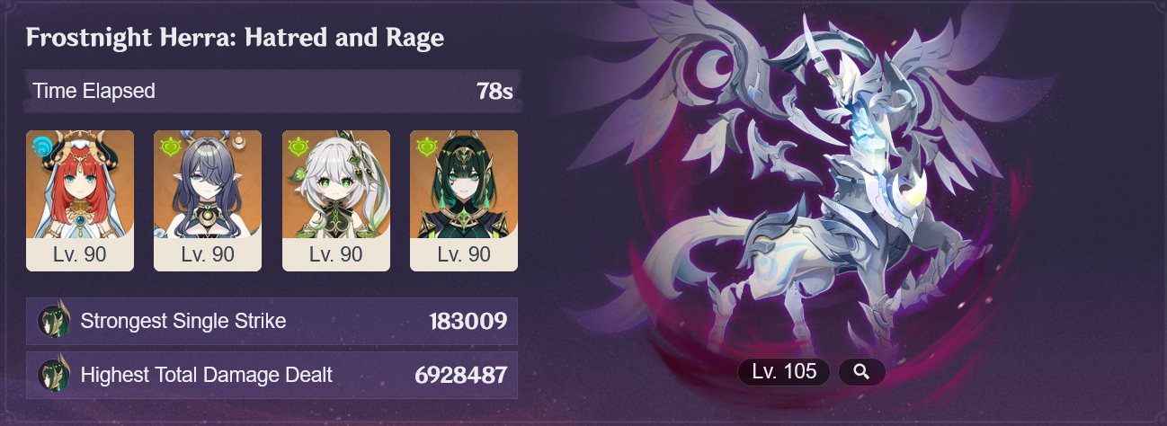Click the 78s time value
The height and width of the screenshot is (426, 1167).
[494, 92]
